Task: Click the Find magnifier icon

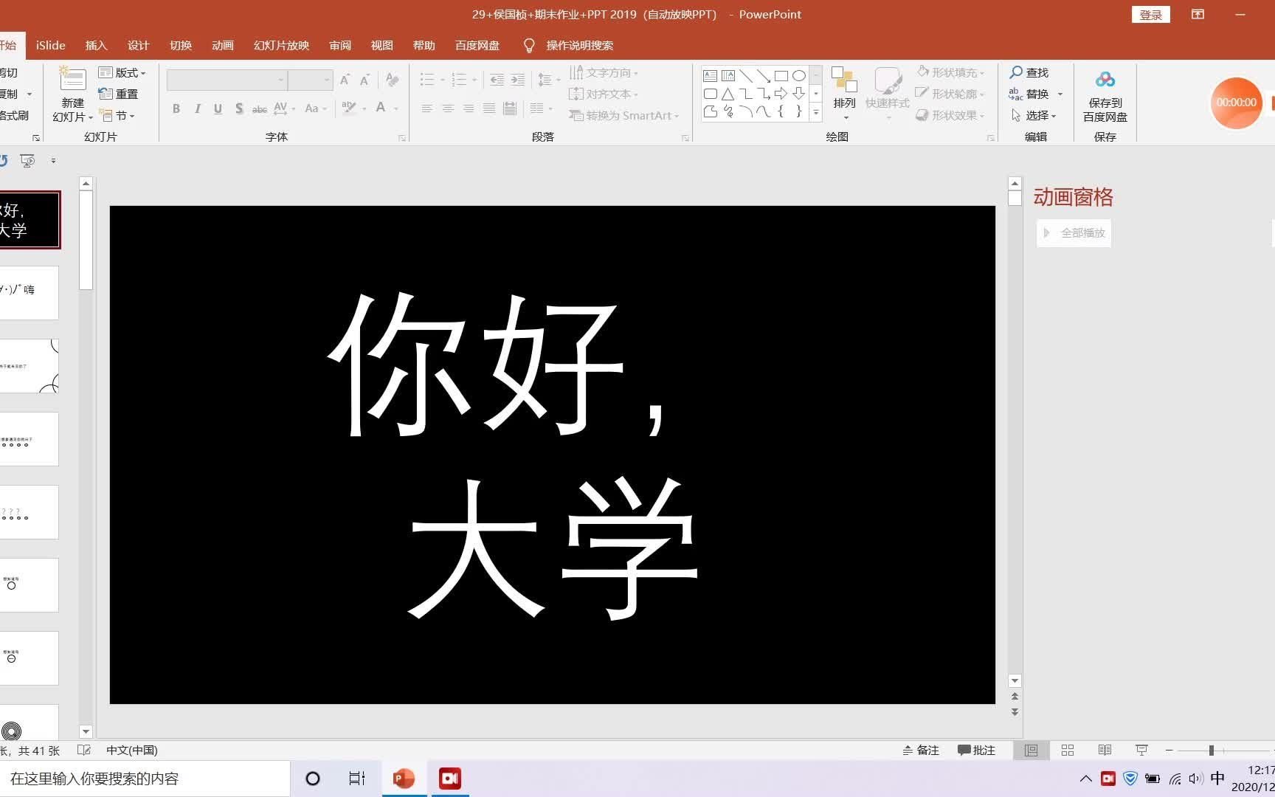Action: pyautogui.click(x=1016, y=72)
